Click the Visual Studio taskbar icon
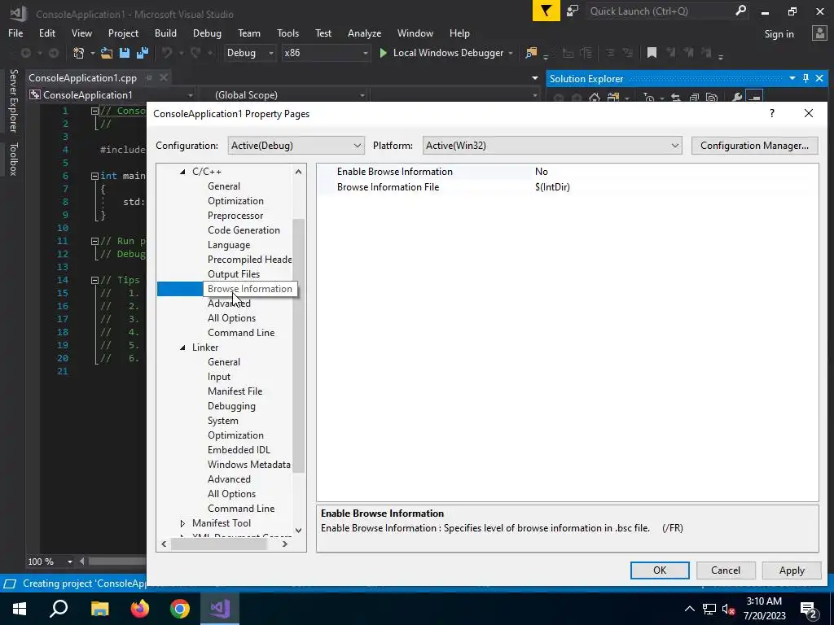The image size is (834, 625). click(x=220, y=609)
